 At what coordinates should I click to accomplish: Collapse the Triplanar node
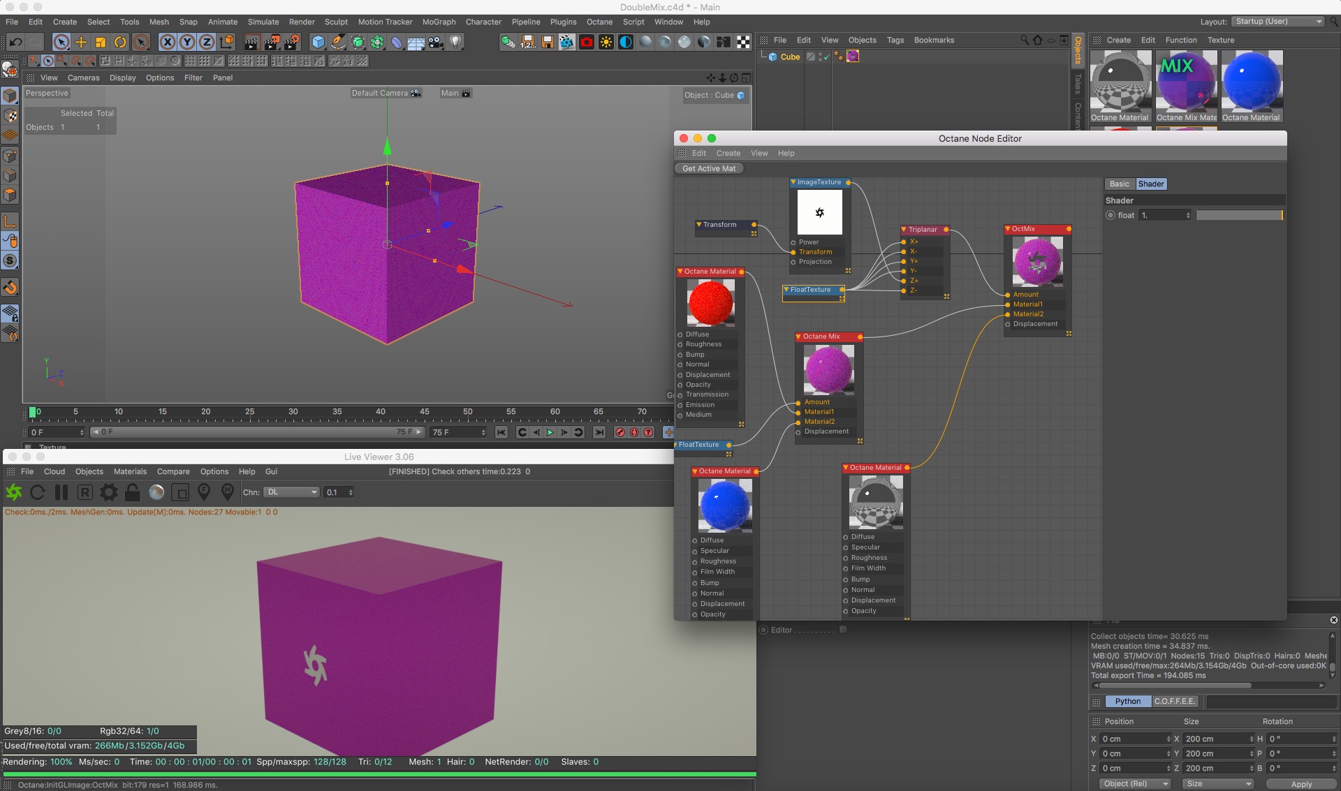(x=904, y=230)
